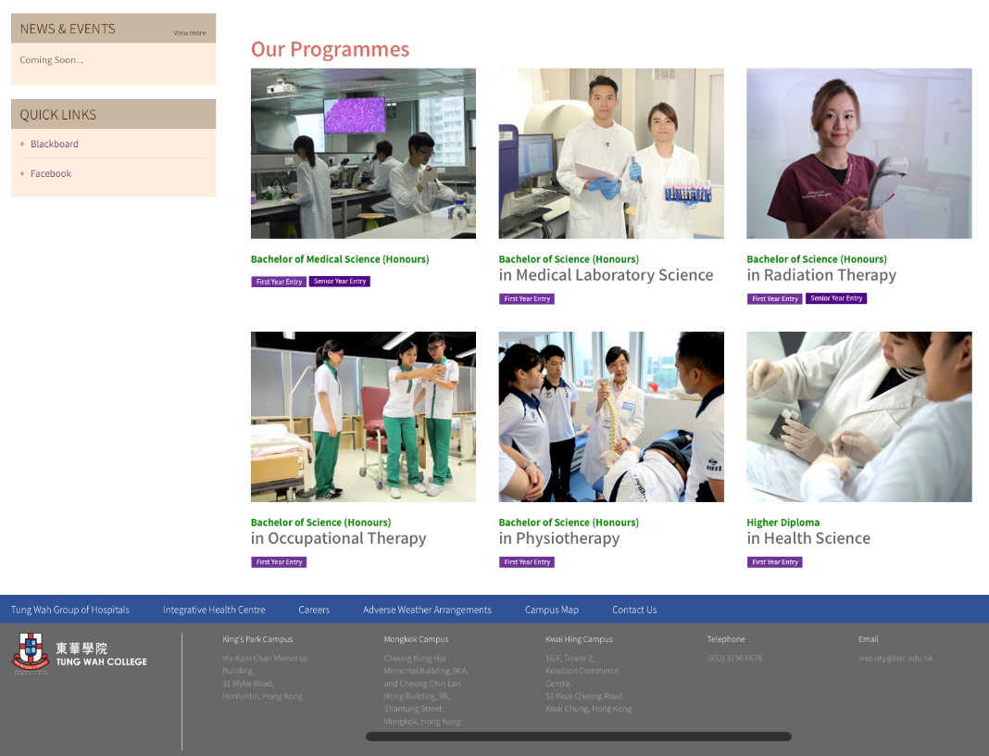Open Integrative Health Centre in the footer menu
The height and width of the screenshot is (756, 989).
214,610
